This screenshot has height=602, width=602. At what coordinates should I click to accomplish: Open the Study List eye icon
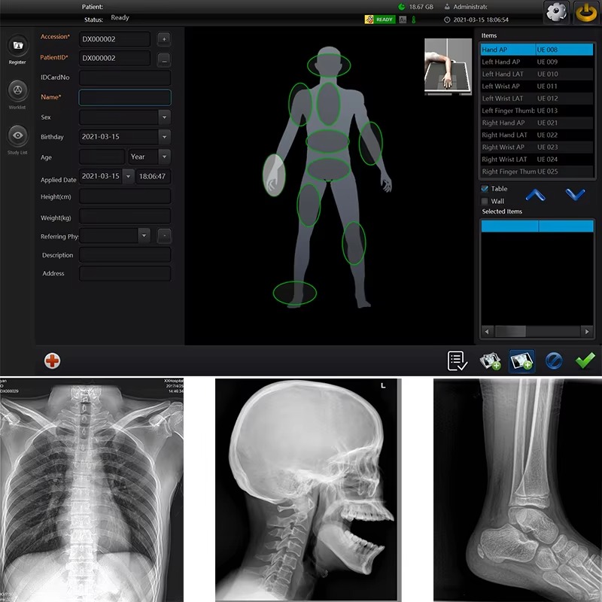(17, 135)
